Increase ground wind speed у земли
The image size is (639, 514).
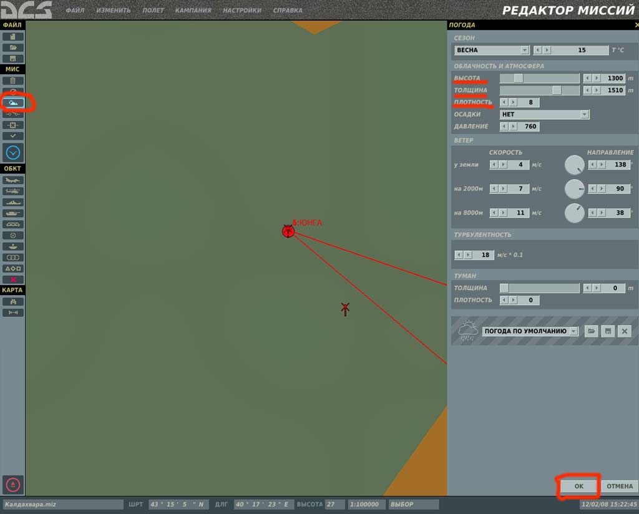(x=503, y=165)
